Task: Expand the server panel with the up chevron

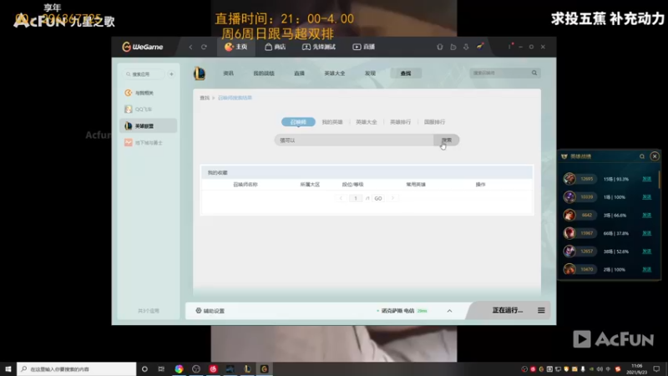Action: pos(449,311)
